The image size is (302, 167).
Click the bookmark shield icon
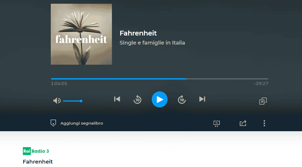[x=53, y=123]
